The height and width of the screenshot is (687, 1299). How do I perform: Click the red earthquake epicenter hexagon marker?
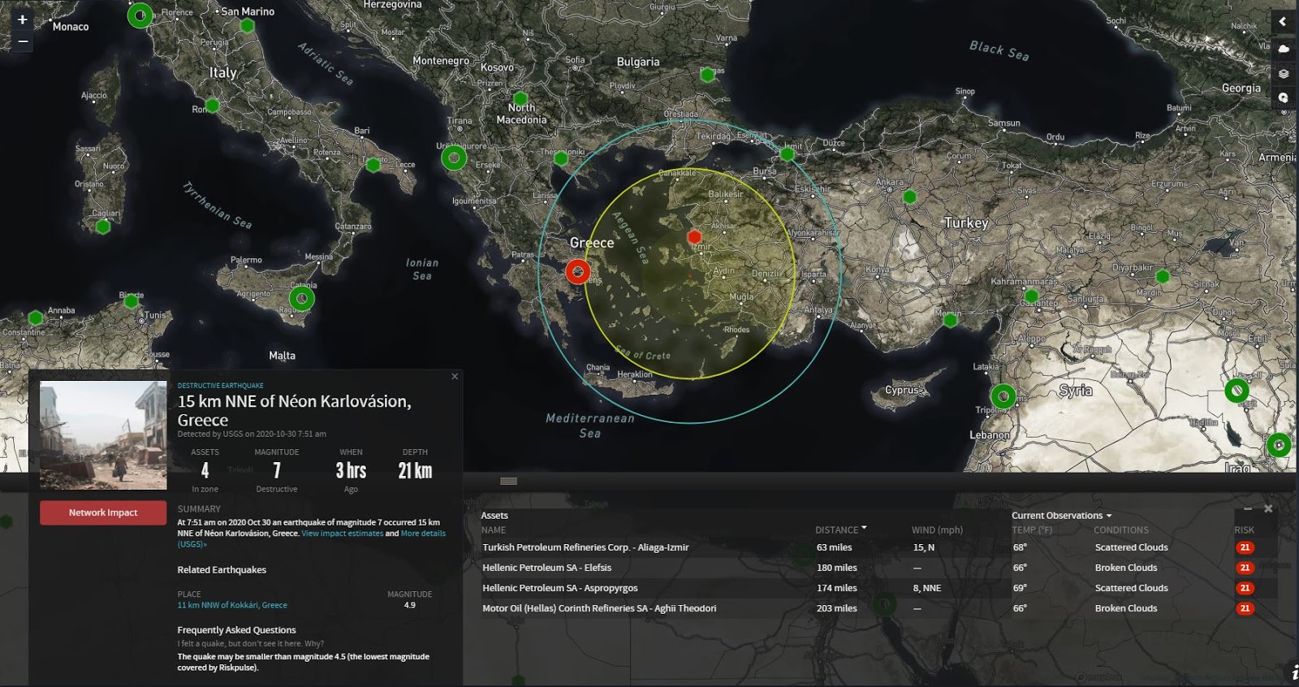pyautogui.click(x=694, y=237)
